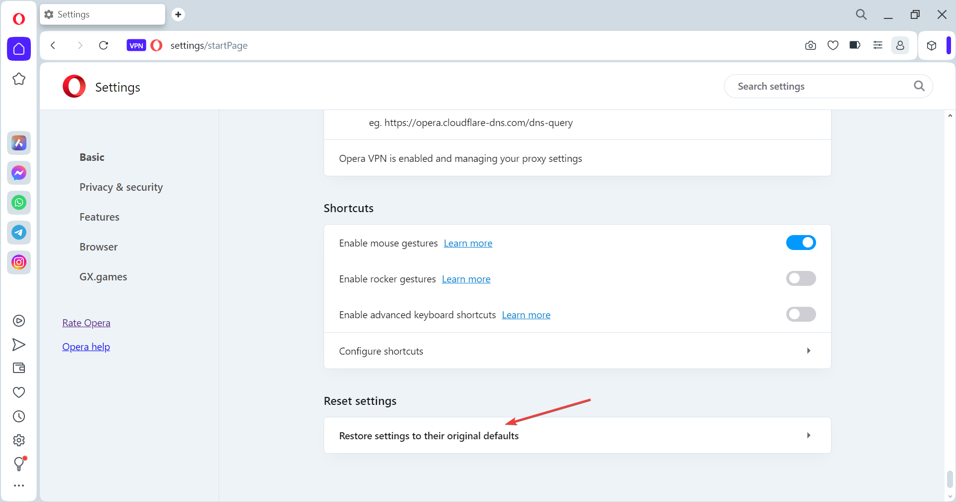Disable the mouse gestures toggle
956x502 pixels.
click(801, 243)
